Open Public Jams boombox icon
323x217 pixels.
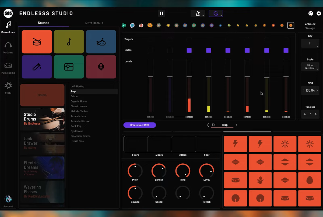[8, 68]
